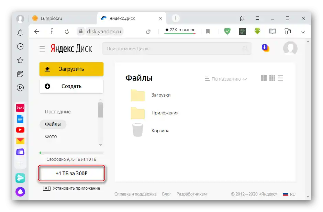This screenshot has width=323, height=212.
Task: Select the Загрузки folder
Action: pos(151,95)
